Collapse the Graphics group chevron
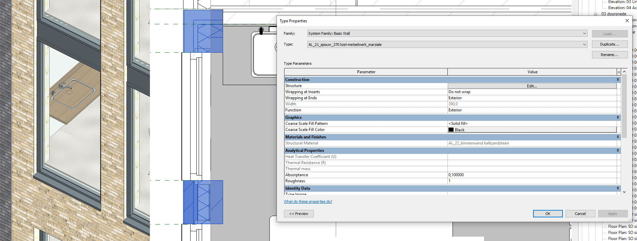This screenshot has height=241, width=637. point(618,117)
